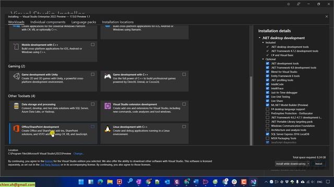Viewport: 334px width, 187px height.
Task: Uncheck SQL Server Express 2016 LocalDB
Action: click(x=268, y=134)
